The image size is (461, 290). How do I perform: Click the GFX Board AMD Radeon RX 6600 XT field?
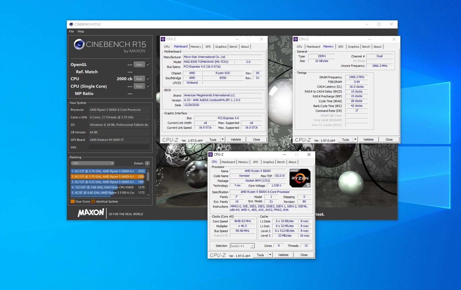119,140
